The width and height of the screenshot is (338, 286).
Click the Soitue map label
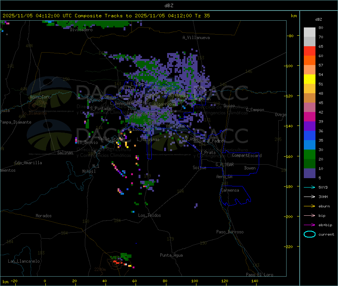pos(199,168)
